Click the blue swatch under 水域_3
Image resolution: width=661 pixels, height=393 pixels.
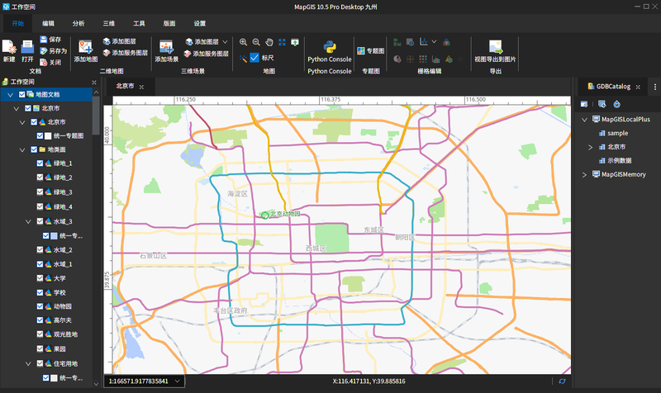click(54, 236)
